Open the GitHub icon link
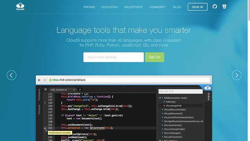Screen dimensions: 250x141 click(x=215, y=7)
